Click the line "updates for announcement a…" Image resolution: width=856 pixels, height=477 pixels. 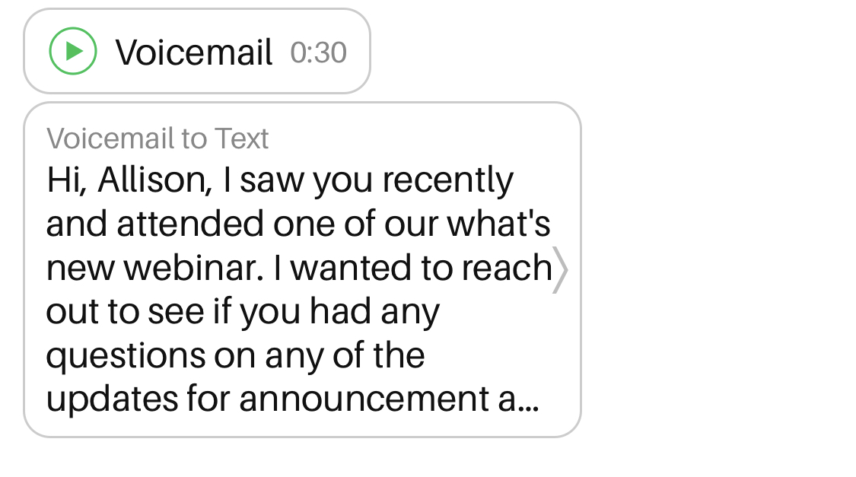click(x=293, y=399)
